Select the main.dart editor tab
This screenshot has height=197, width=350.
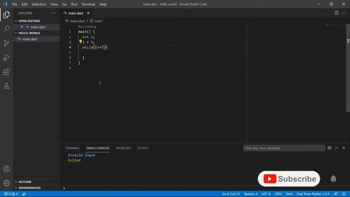point(75,13)
